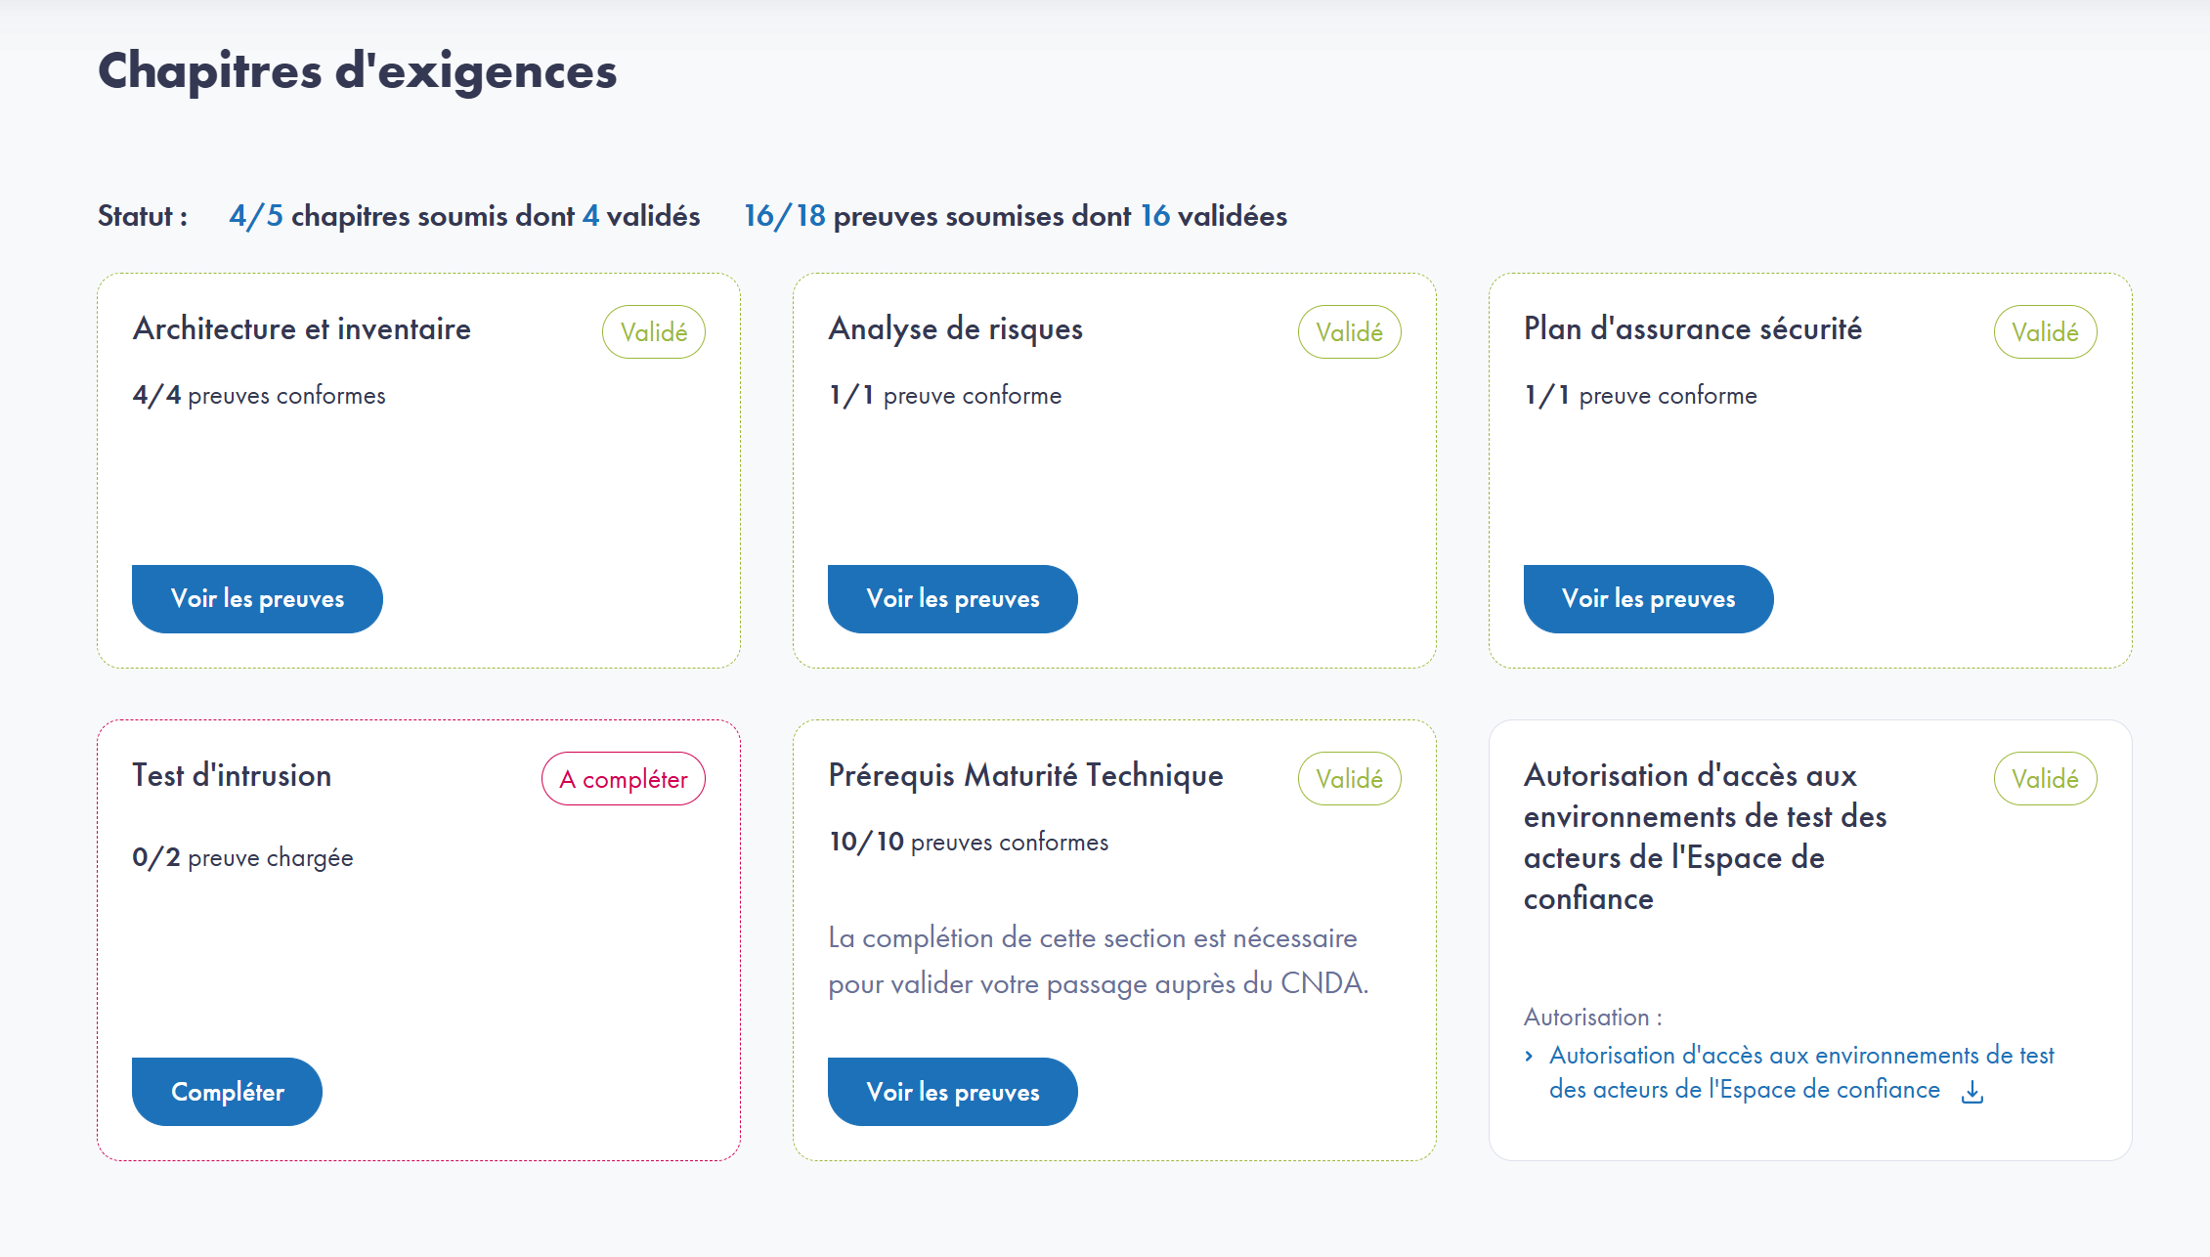Open Voir les preuves for Prérequis Maturité Technique
Viewport: 2210px width, 1257px height.
[x=952, y=1092]
